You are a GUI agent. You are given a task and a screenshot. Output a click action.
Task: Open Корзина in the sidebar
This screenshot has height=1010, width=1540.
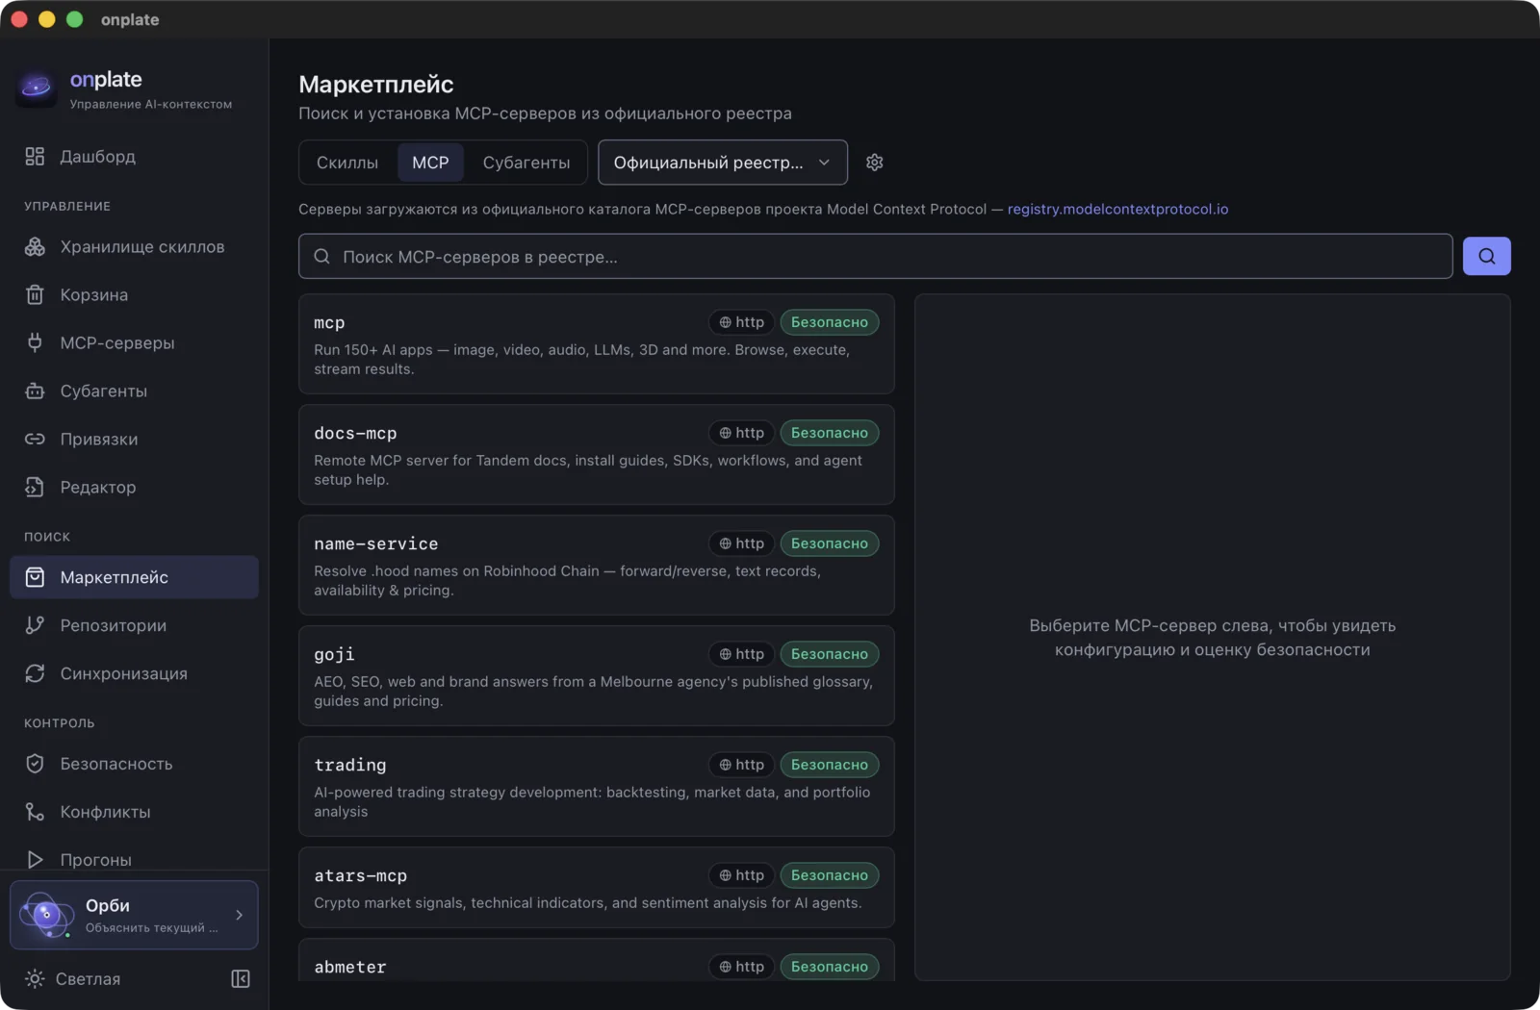(x=134, y=295)
